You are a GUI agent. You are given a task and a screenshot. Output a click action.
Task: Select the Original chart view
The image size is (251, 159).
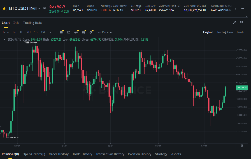(208, 32)
